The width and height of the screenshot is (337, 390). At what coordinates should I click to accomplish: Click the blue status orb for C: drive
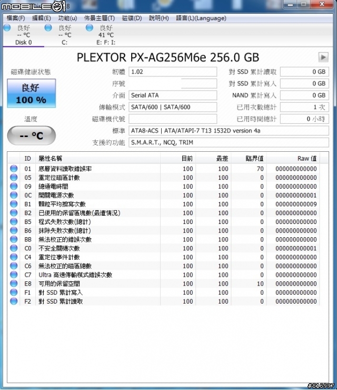pos(48,27)
